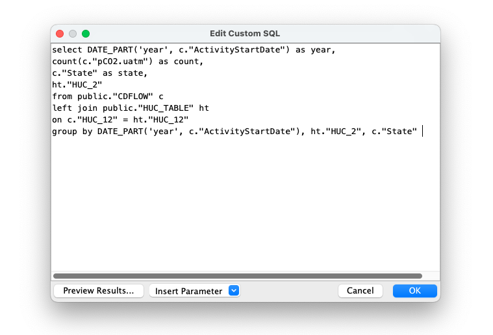Click the horizontal scrollbar under the SQL editor

click(238, 276)
